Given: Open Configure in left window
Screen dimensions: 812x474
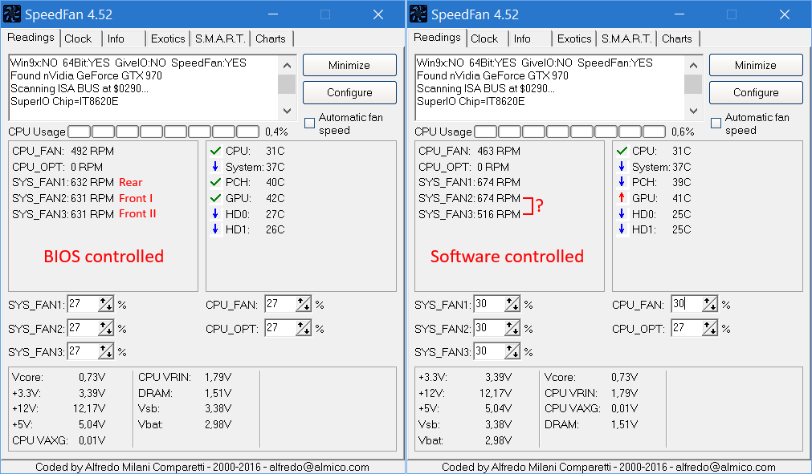Looking at the screenshot, I should coord(349,92).
